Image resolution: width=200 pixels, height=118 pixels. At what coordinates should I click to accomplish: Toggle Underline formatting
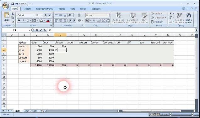[28, 20]
